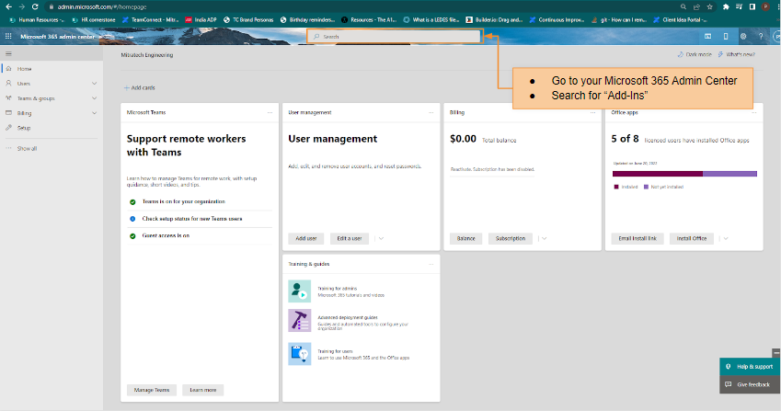781x411 pixels.
Task: Click the Add user button
Action: click(305, 238)
